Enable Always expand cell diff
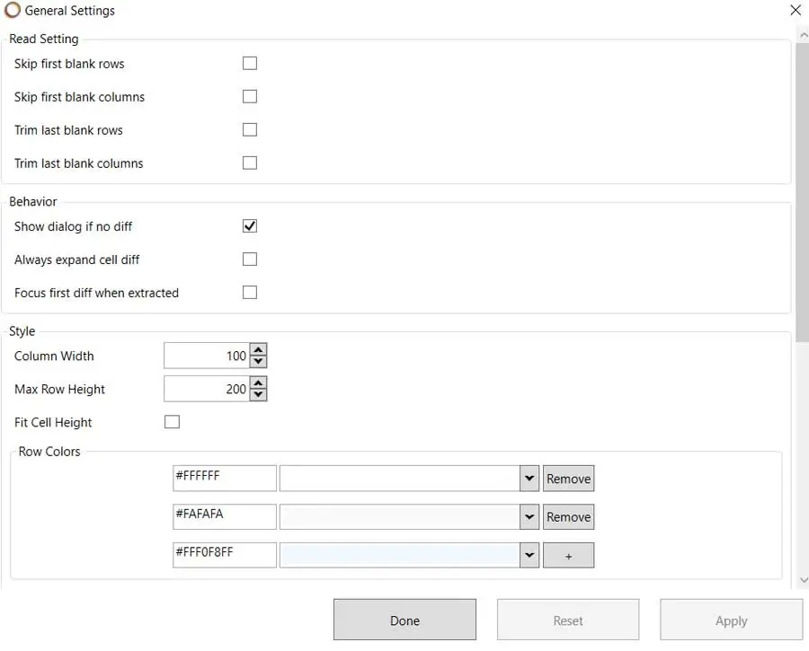Screen dimensions: 809x651 [x=250, y=260]
